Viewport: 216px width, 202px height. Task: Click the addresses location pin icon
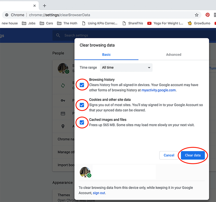pos(63,126)
